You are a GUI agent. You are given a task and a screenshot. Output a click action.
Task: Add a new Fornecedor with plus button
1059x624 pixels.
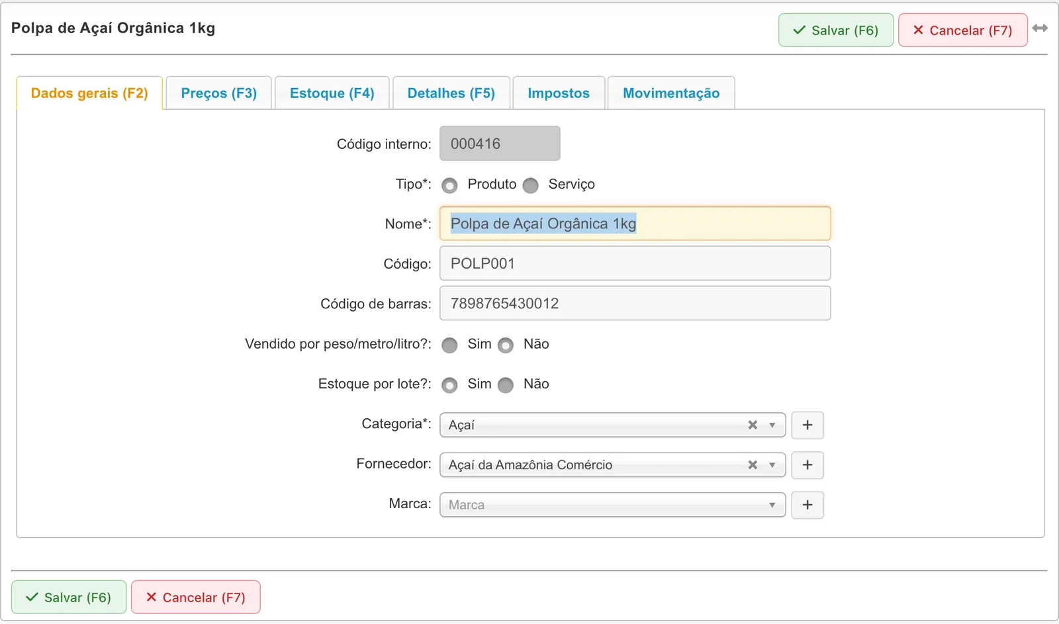pyautogui.click(x=807, y=465)
